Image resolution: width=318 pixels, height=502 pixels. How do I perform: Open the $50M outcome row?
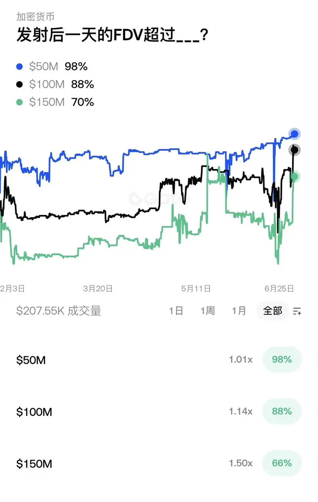coord(159,360)
